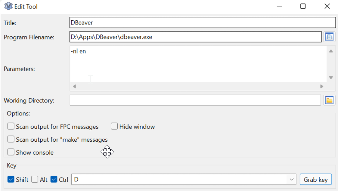The width and height of the screenshot is (338, 191).
Task: Click the Parameters scroll right arrow
Action: pyautogui.click(x=322, y=86)
